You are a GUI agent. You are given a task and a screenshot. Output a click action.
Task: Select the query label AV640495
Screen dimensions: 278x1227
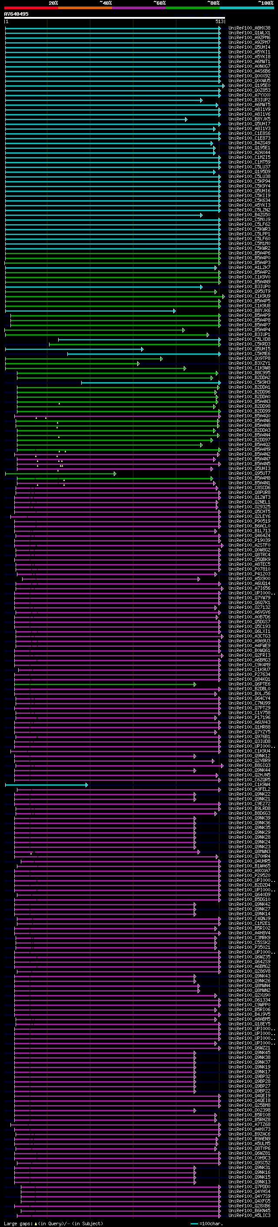pos(16,14)
